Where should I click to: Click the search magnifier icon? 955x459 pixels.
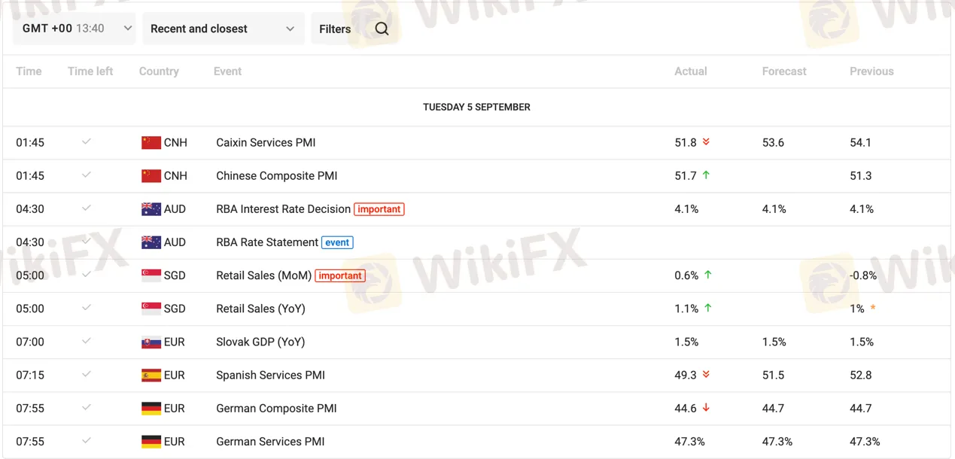point(382,29)
